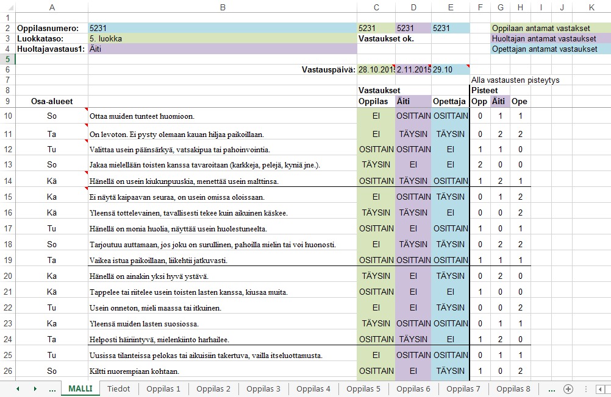Viewport: 611px width, 397px height.
Task: Open the Oppilas 8 sheet tab
Action: click(x=513, y=388)
